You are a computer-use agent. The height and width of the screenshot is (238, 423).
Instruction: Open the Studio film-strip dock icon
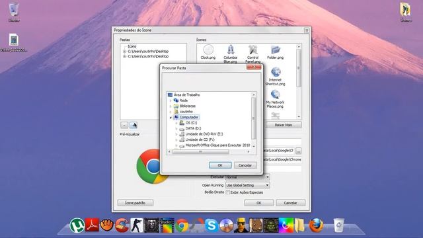click(x=167, y=225)
